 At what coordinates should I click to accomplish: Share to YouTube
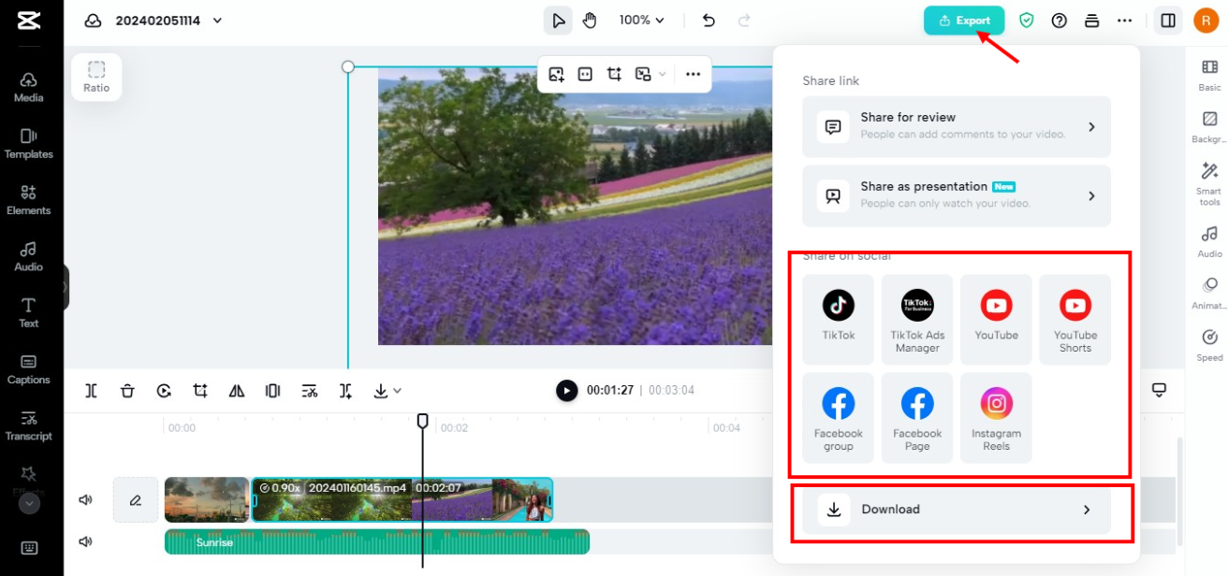pyautogui.click(x=996, y=319)
